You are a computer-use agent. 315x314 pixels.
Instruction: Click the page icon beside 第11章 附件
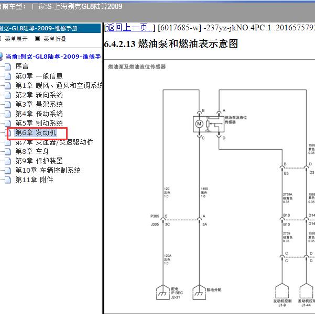pyautogui.click(x=8, y=180)
